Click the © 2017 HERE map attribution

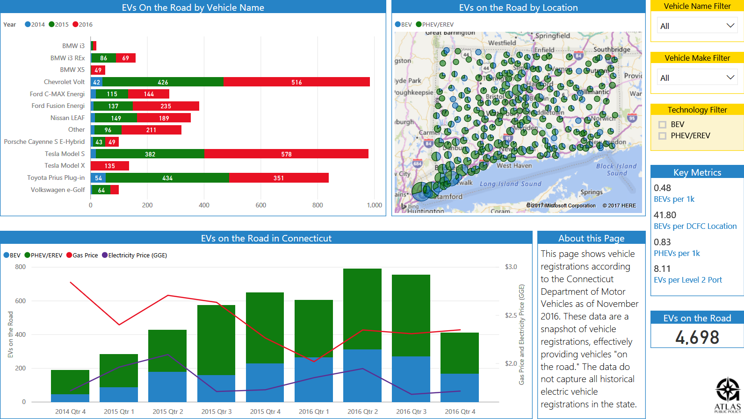(619, 206)
